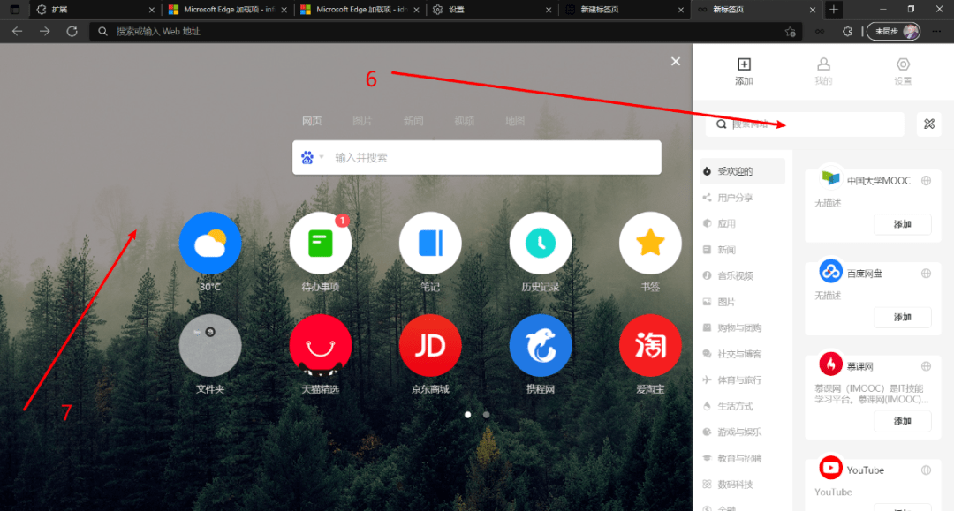Open the 书签 bookmarks star icon
The width and height of the screenshot is (954, 511).
(x=650, y=243)
